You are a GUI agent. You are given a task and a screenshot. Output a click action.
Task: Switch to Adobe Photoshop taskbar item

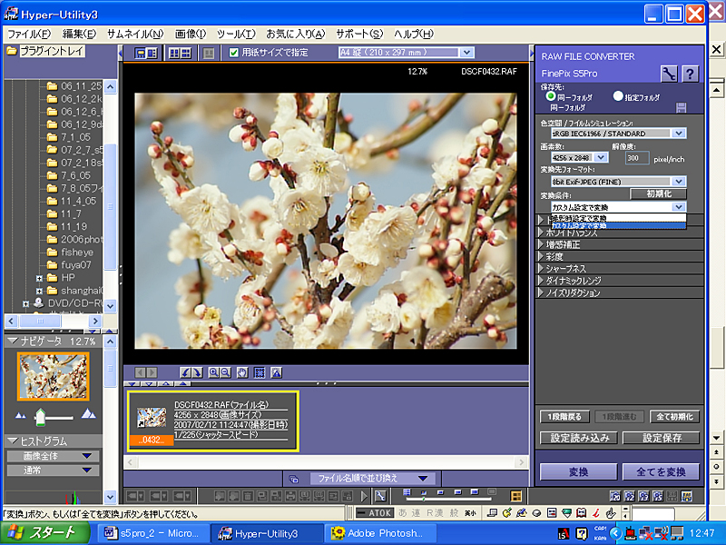(379, 533)
